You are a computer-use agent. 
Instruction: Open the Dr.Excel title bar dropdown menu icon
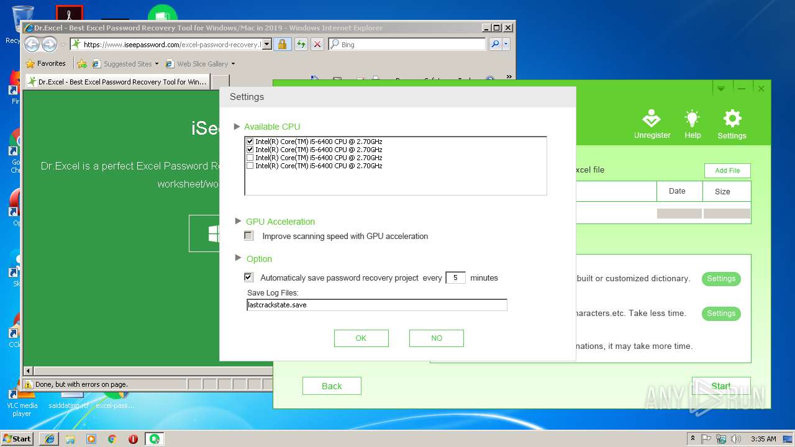(x=721, y=89)
